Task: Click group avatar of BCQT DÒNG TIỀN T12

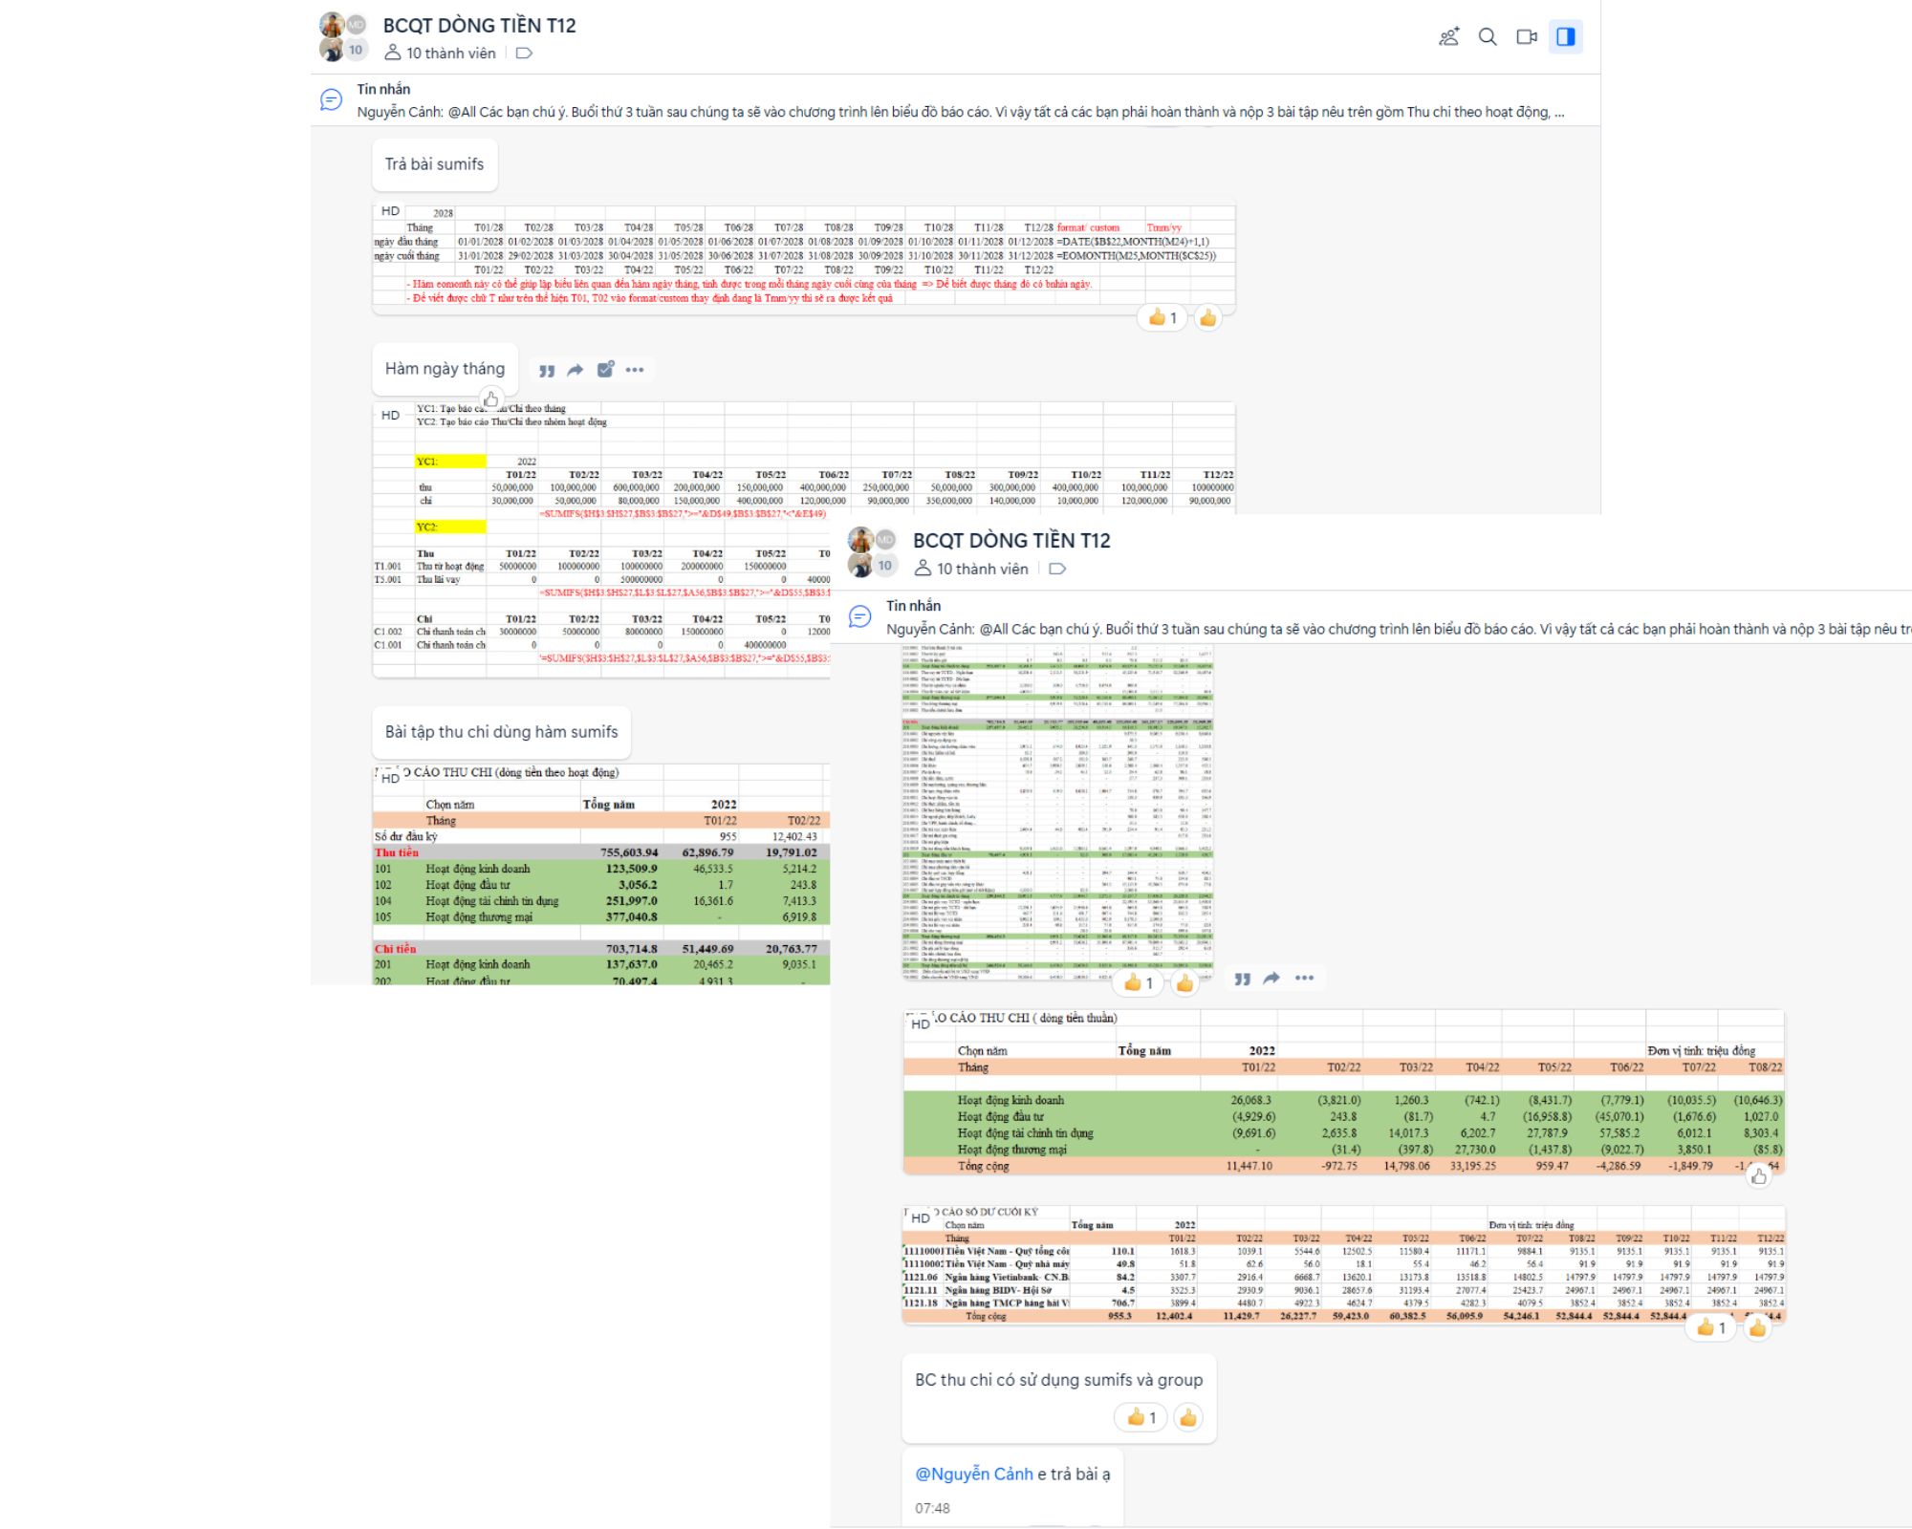Action: click(x=343, y=37)
